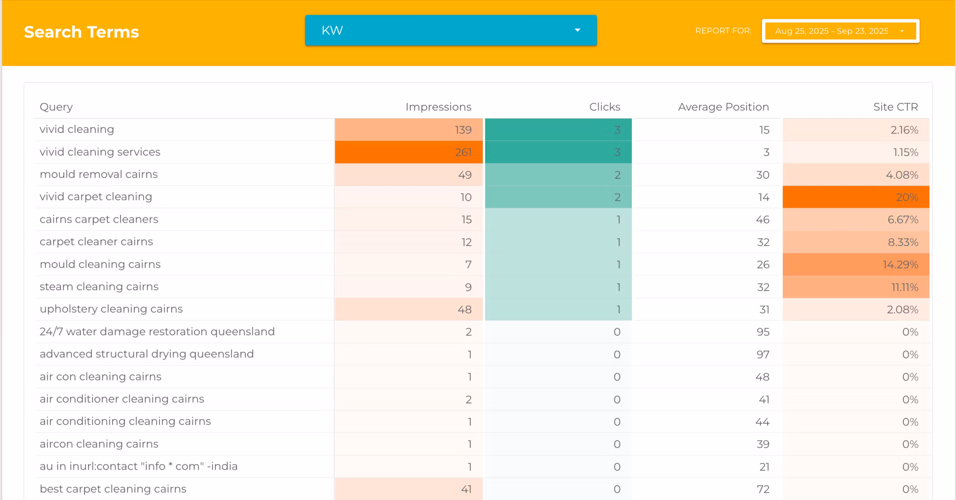Sort table by Query column header

(x=56, y=107)
